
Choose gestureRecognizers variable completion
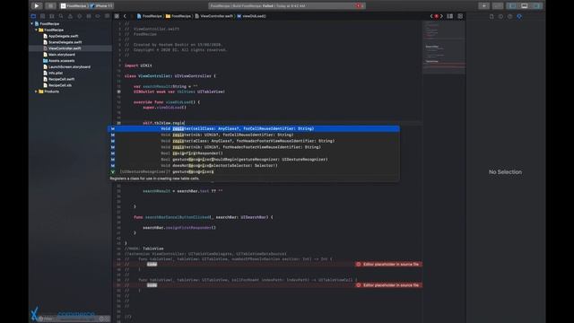(x=253, y=171)
